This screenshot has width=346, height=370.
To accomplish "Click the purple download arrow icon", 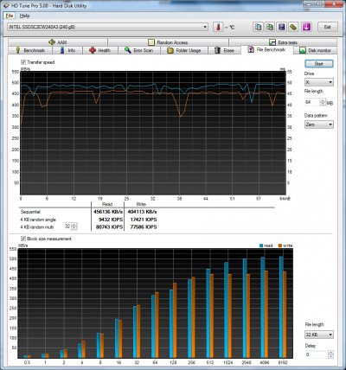I will [307, 27].
